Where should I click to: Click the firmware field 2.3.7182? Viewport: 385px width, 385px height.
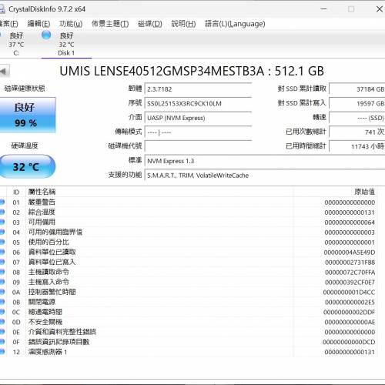(198, 89)
